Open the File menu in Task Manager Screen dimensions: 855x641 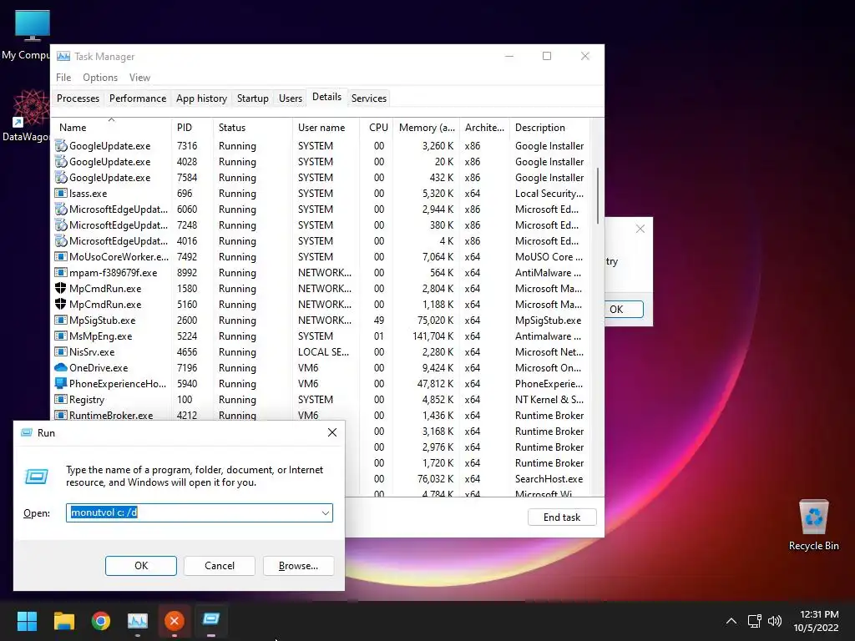coord(63,78)
